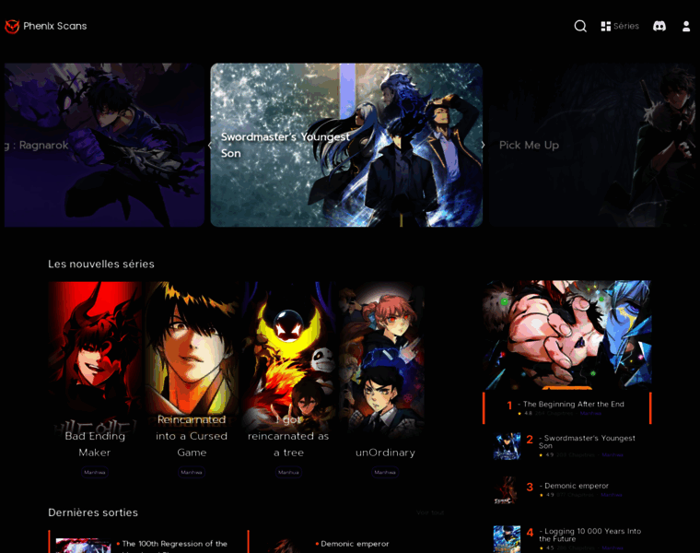Click rank 4 Logging 10 000 Years thumbnail
Viewport: 700px width, 553px height.
tap(507, 538)
